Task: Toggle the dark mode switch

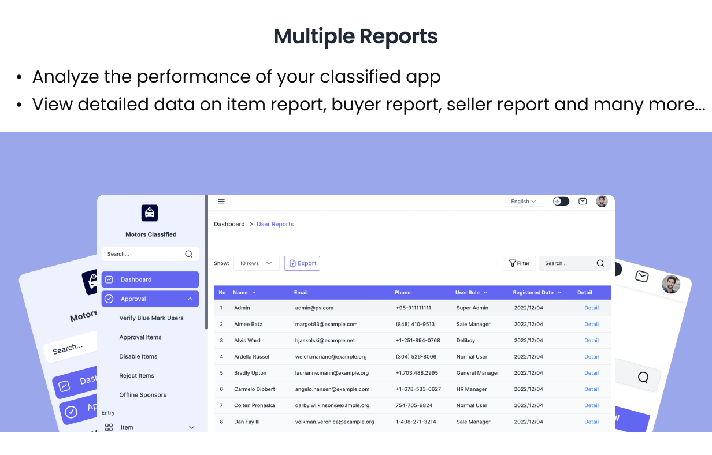Action: tap(561, 202)
